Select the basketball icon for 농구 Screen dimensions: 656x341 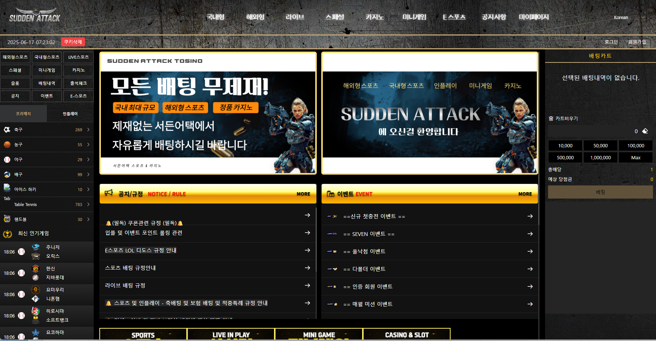(x=7, y=145)
